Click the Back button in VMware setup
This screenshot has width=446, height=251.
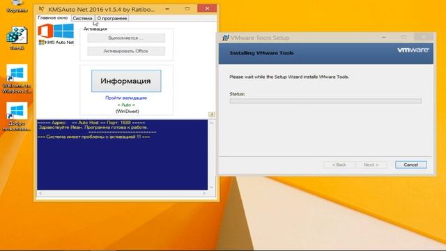pos(339,165)
